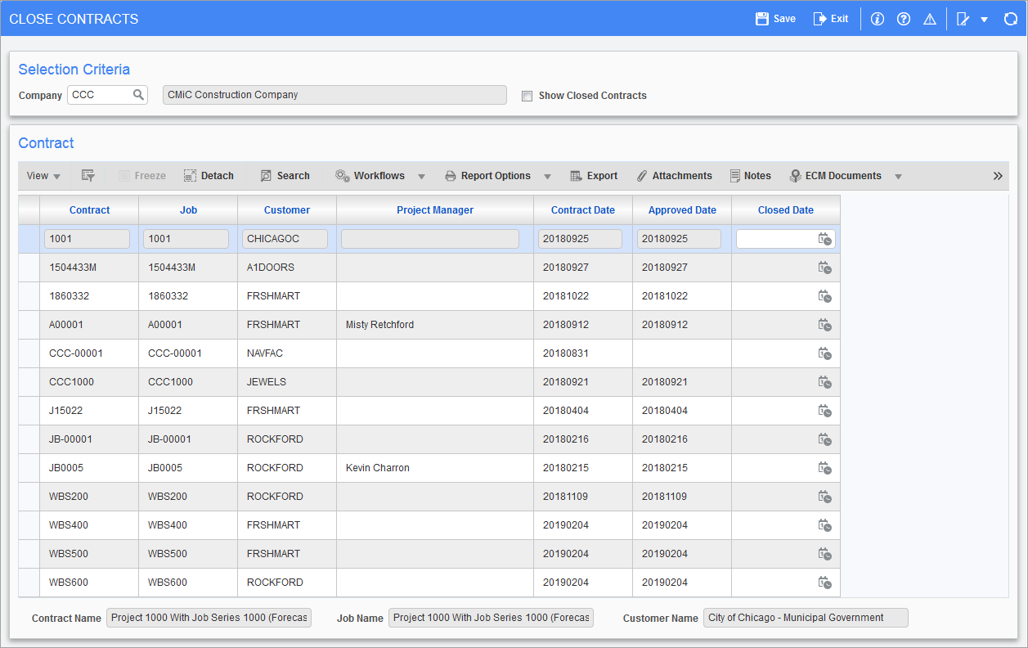Sort by the Project Manager column header
1028x648 pixels.
(435, 210)
